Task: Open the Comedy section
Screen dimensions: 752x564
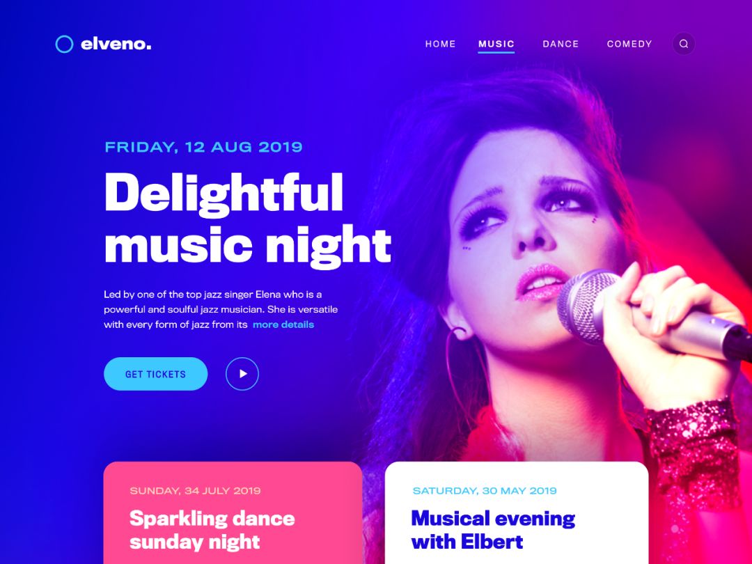Action: (629, 44)
